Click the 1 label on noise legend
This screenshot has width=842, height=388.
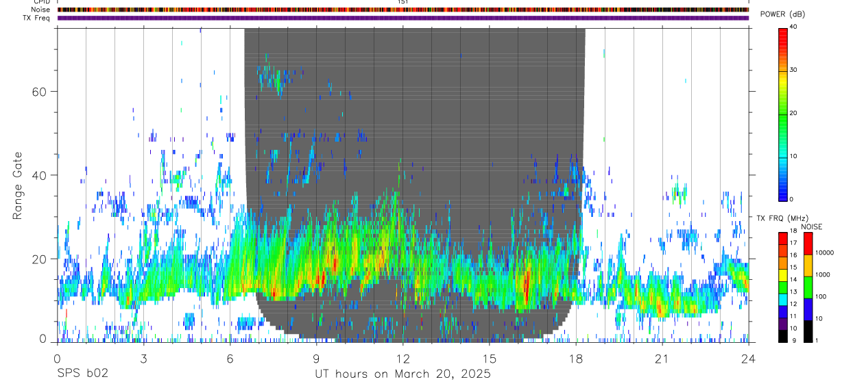(817, 340)
